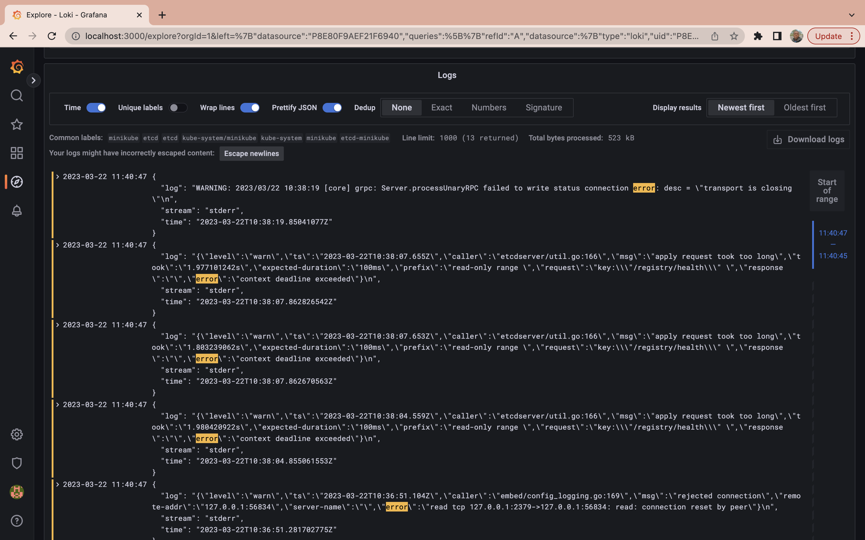The image size is (865, 540).
Task: Click the Explore compass icon
Action: (x=17, y=182)
